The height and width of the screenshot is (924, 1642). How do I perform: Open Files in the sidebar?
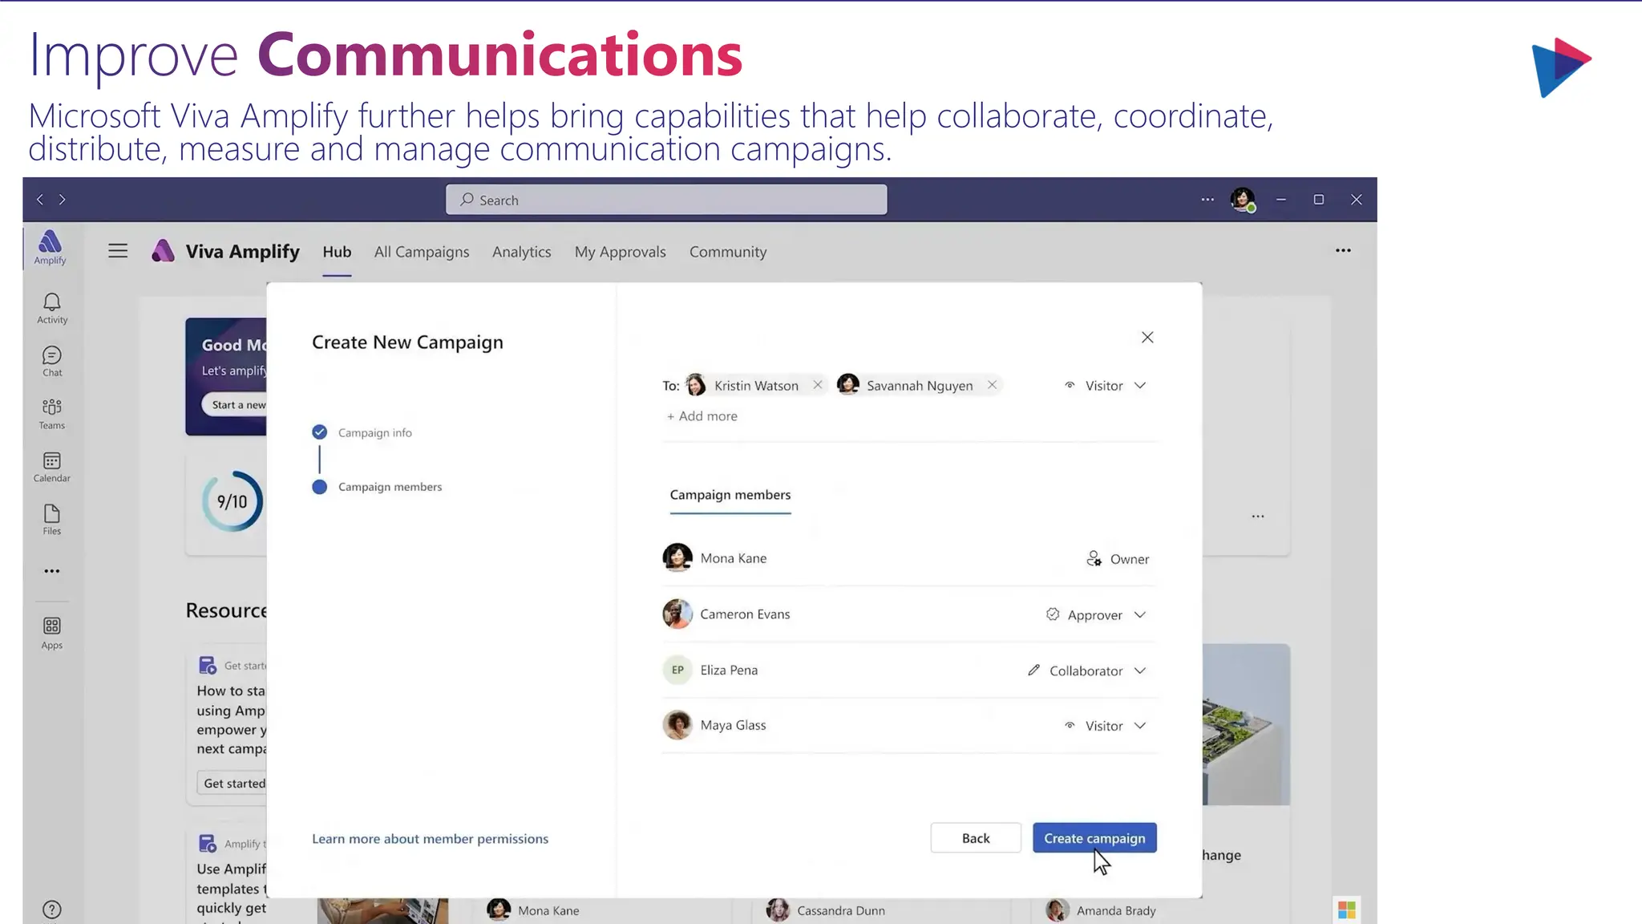pyautogui.click(x=52, y=520)
